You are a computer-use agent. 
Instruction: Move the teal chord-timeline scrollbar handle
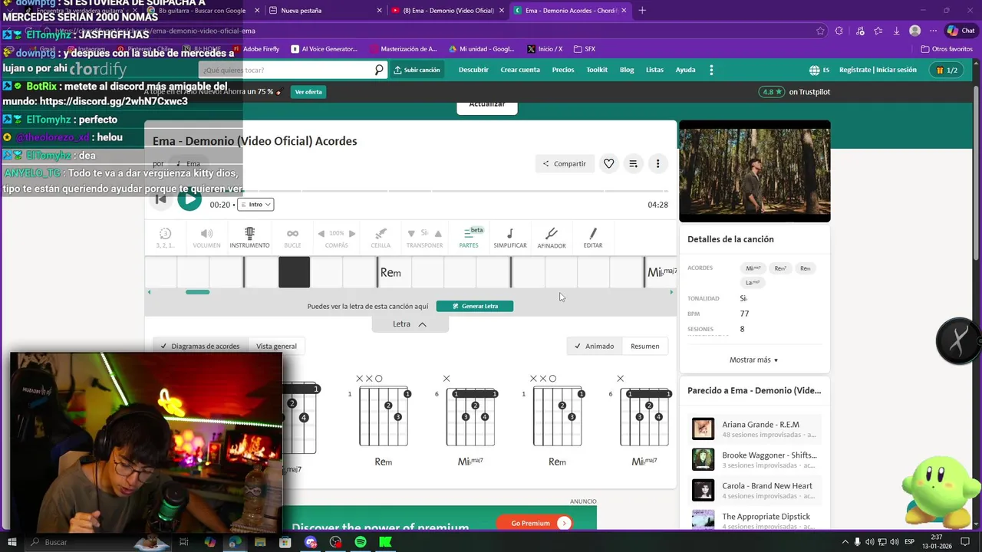coord(197,292)
